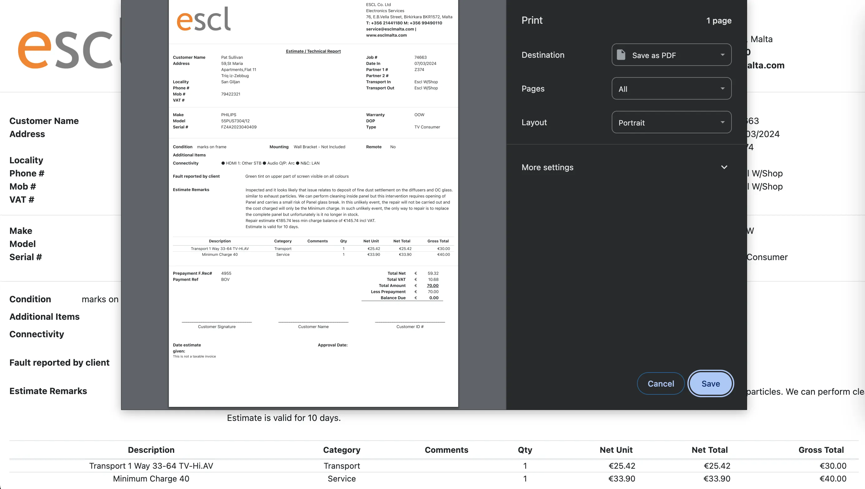
Task: Click www.esclmalta.com in preview header
Action: 387,35
